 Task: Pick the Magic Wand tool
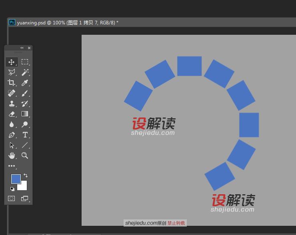coord(25,72)
